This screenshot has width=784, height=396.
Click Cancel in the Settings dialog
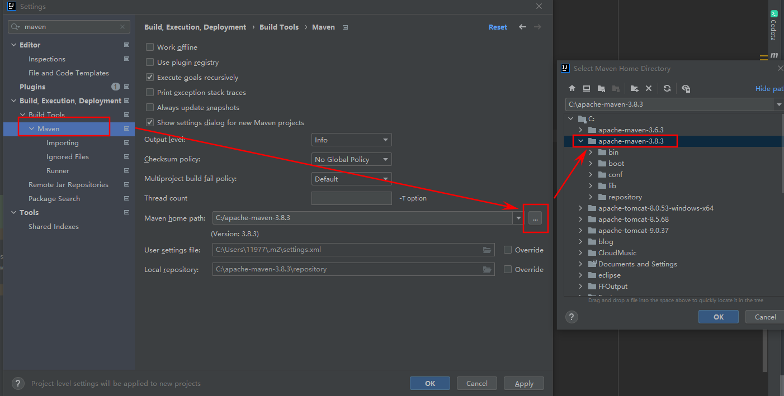477,383
